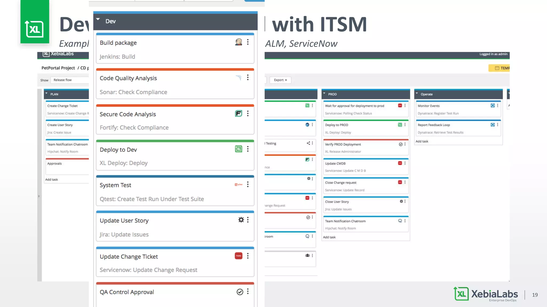Click the XebiaLabs logo in app header
The width and height of the screenshot is (547, 307).
pyautogui.click(x=58, y=54)
